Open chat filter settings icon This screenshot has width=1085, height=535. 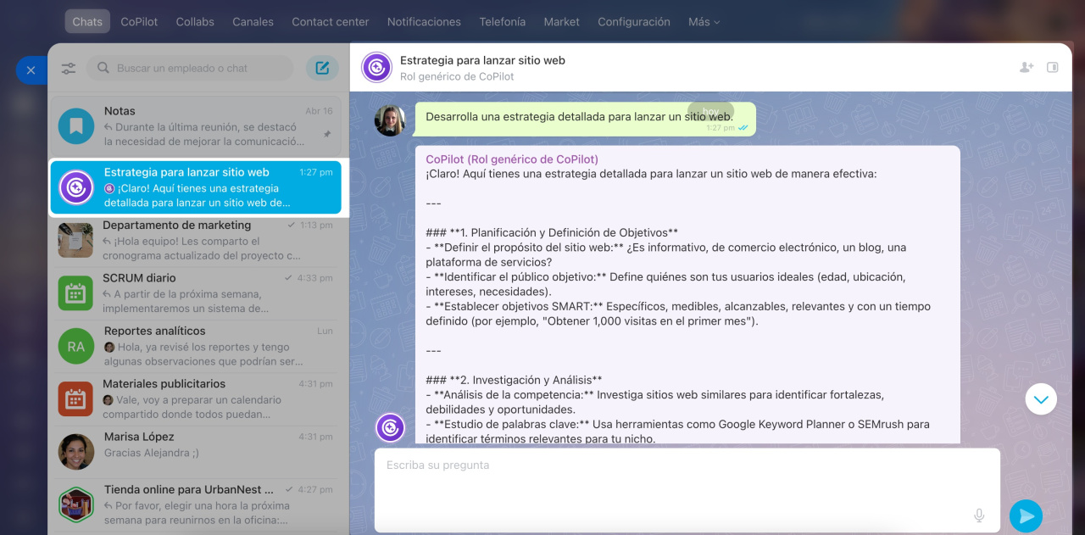[x=69, y=68]
